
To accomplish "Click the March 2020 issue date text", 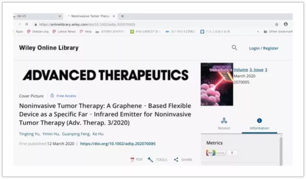I will (x=244, y=76).
